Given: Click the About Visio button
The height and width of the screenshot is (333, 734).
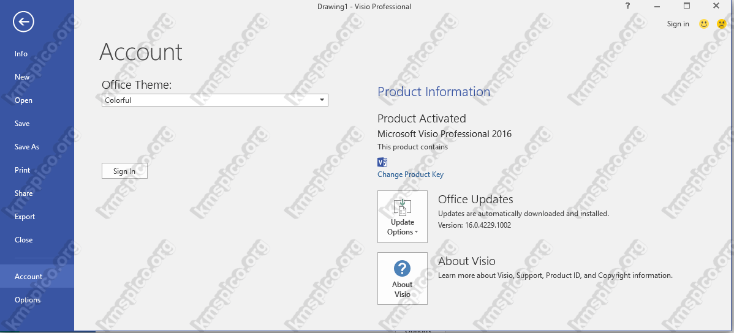Looking at the screenshot, I should click(403, 279).
